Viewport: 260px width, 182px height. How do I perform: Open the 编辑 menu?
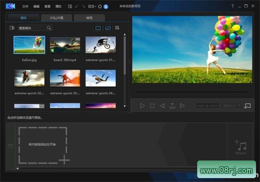[36, 6]
